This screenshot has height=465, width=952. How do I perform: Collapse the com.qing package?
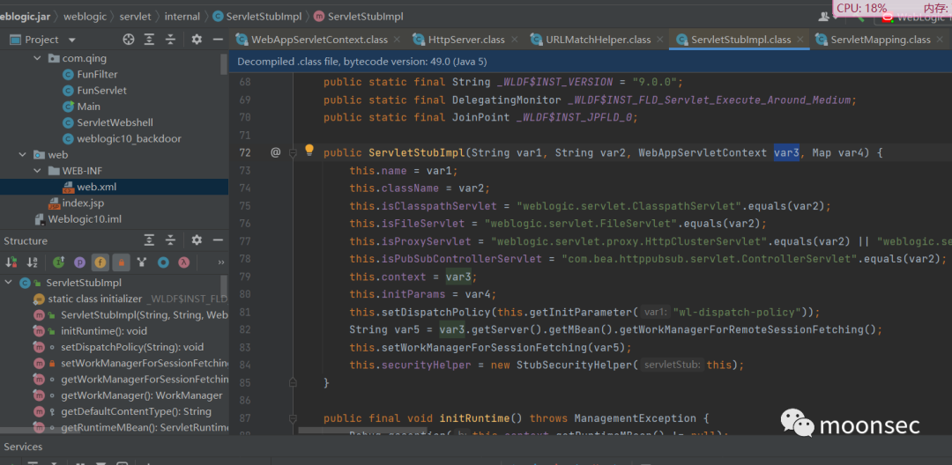[38, 59]
